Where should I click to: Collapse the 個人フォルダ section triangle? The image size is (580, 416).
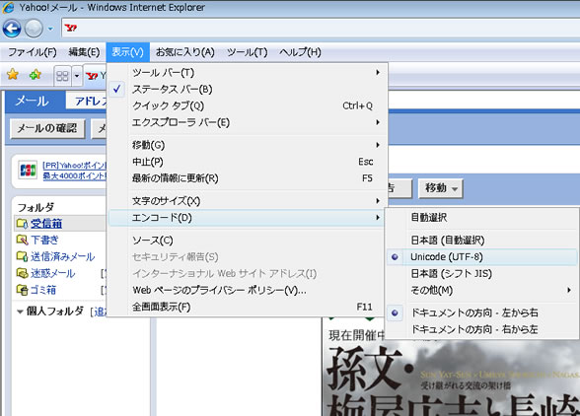point(20,312)
